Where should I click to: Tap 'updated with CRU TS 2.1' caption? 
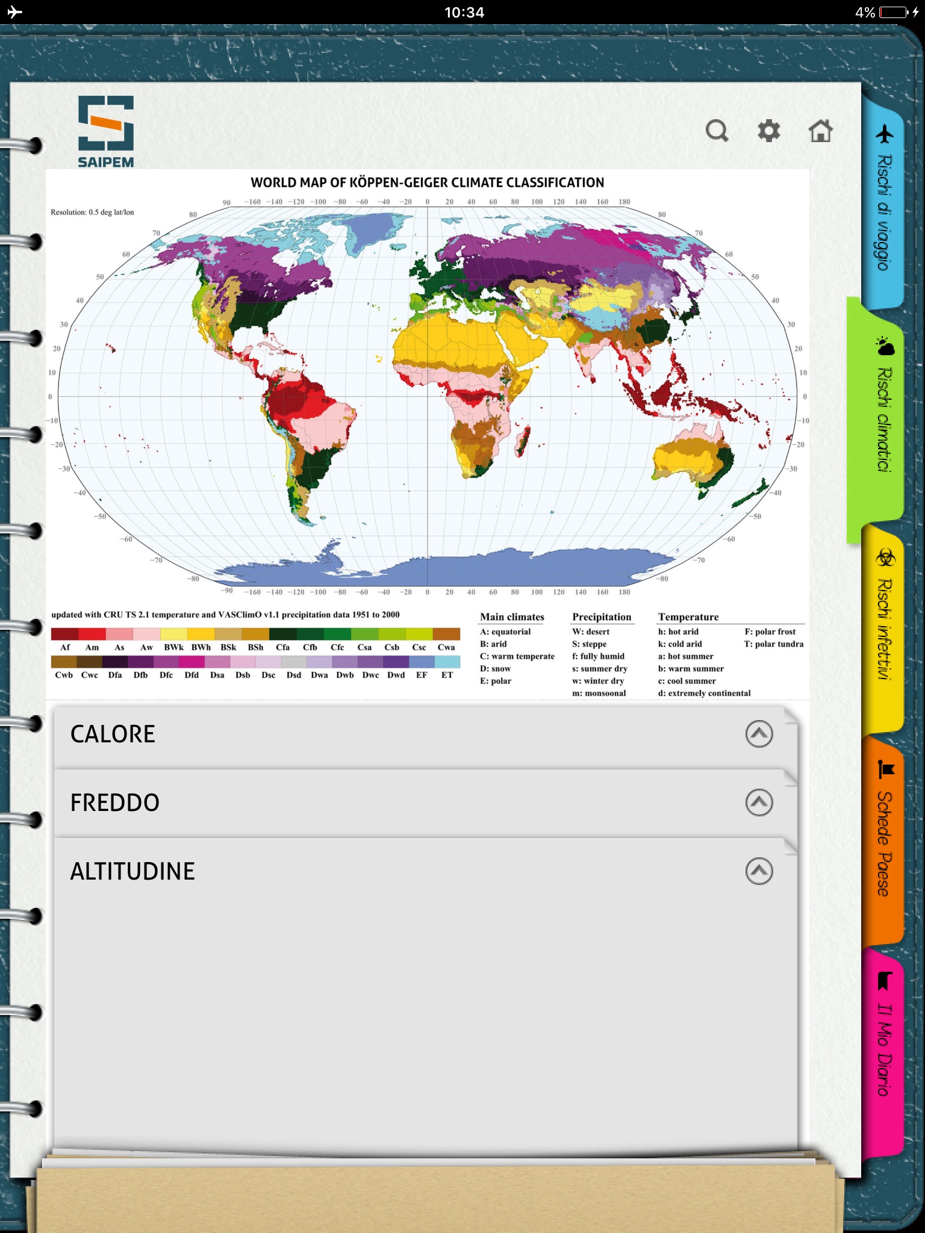225,615
